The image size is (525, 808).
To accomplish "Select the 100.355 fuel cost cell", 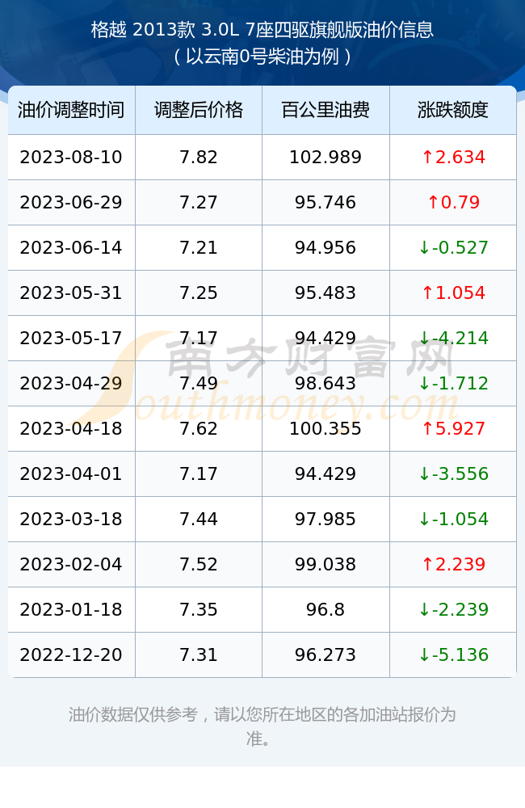I will click(x=325, y=429).
